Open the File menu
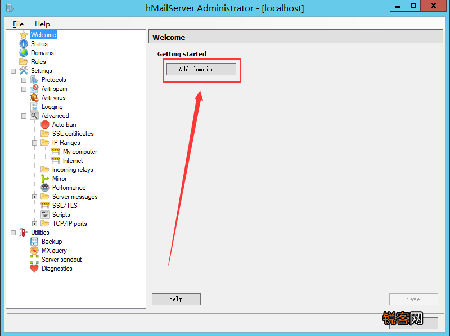This screenshot has width=450, height=336. [x=18, y=24]
